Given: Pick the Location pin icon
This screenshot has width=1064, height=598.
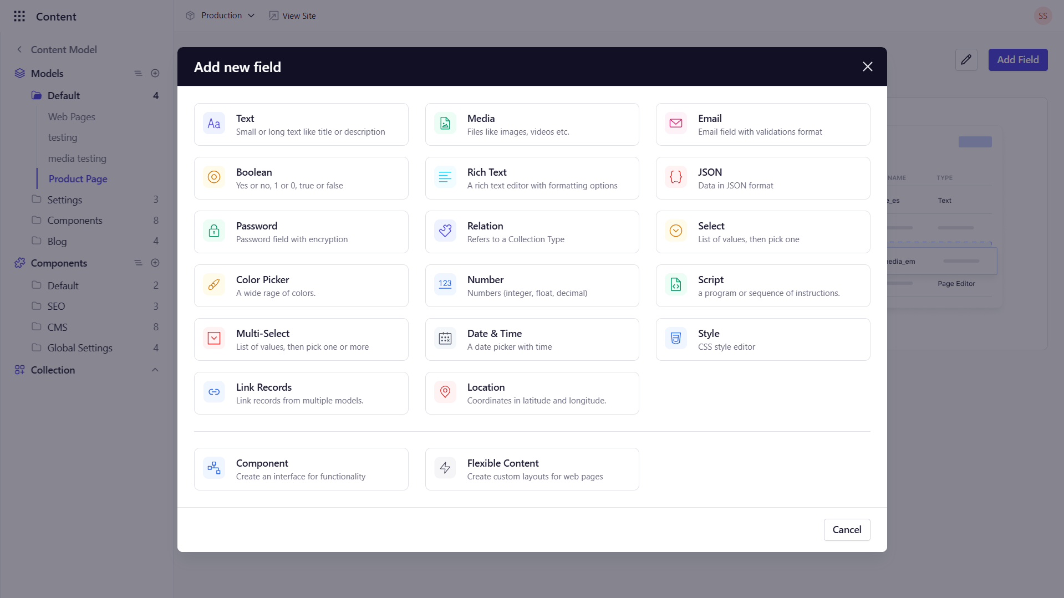Looking at the screenshot, I should coord(445,392).
